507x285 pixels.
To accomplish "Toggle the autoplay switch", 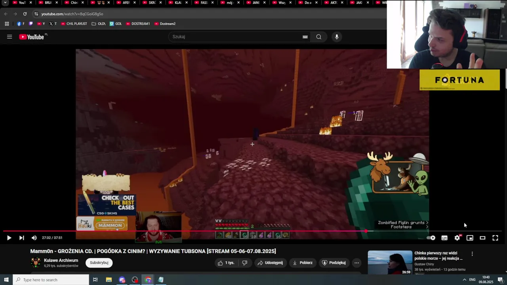I will 431,238.
